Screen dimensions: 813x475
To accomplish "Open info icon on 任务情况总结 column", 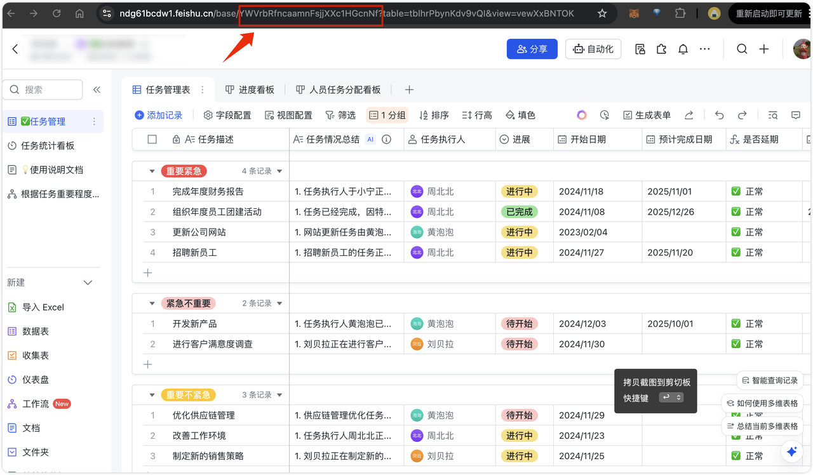I will coord(386,139).
